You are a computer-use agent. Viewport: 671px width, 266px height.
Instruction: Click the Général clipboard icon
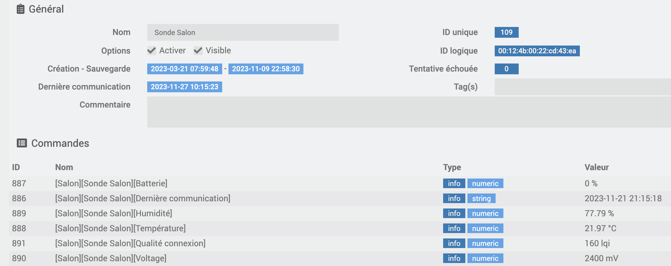point(20,9)
